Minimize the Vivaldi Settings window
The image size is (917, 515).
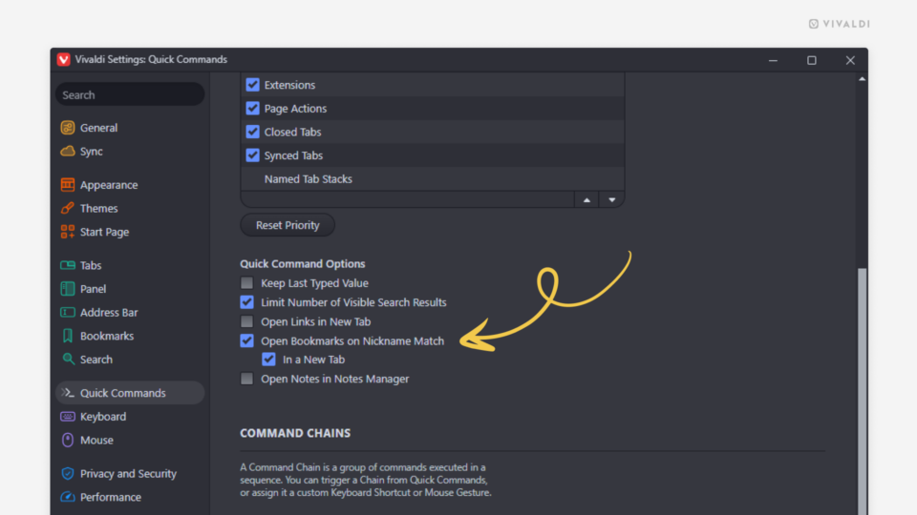pyautogui.click(x=773, y=60)
